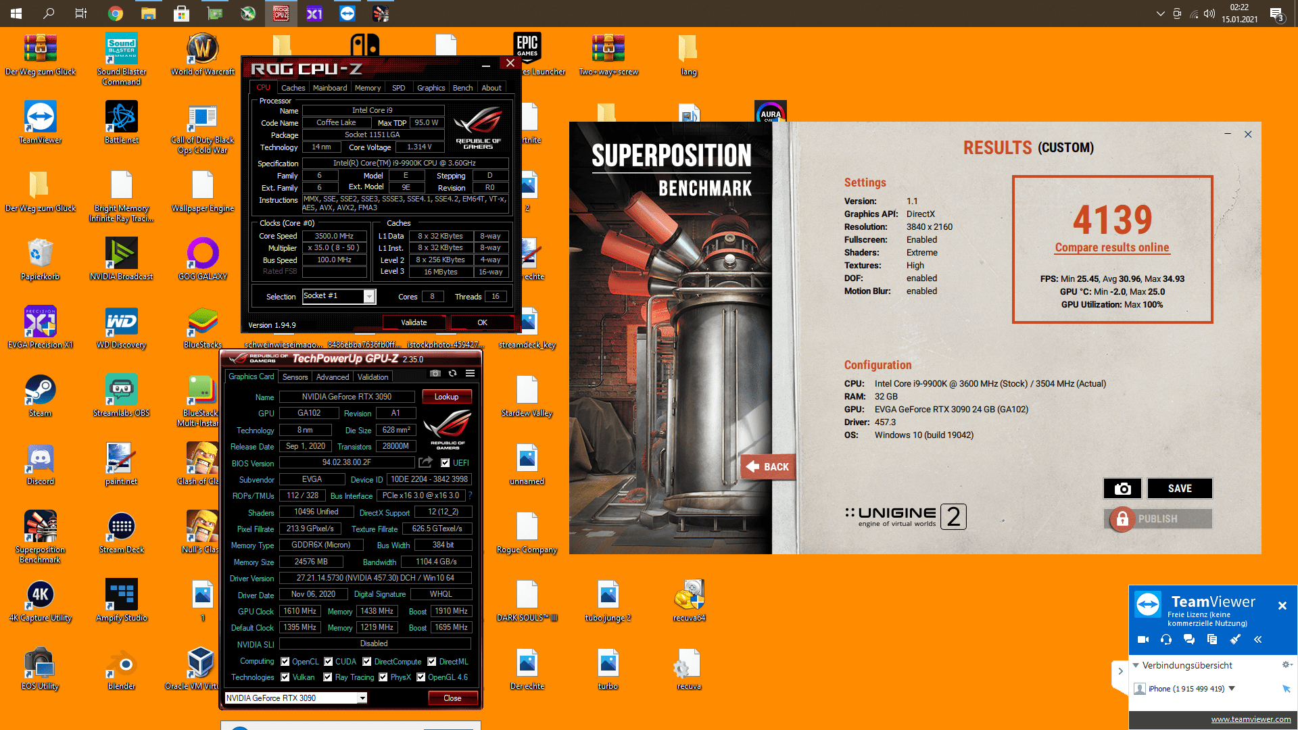Click the Superposition camera screenshot button
1298x730 pixels.
[1122, 488]
